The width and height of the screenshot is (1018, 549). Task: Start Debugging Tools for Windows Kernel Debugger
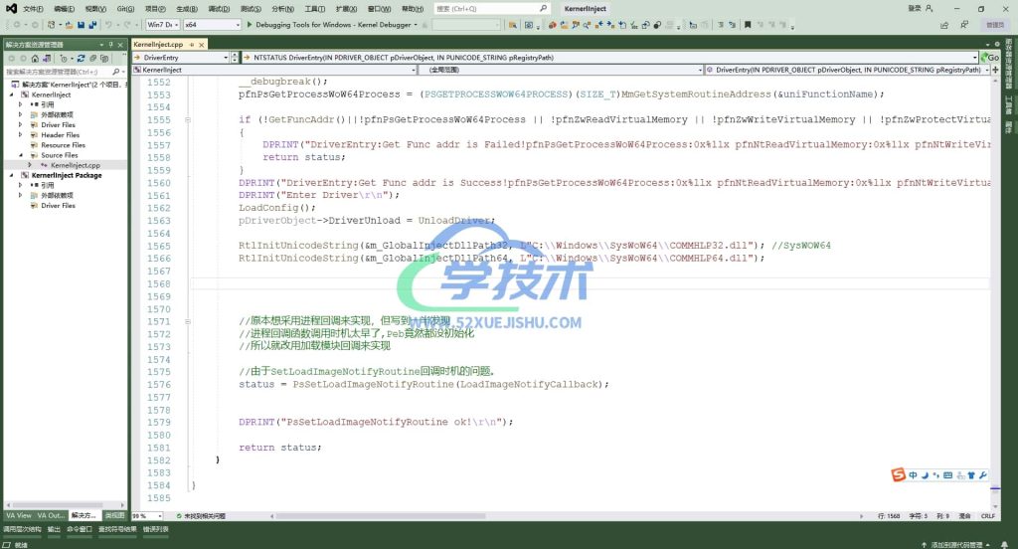(330, 25)
